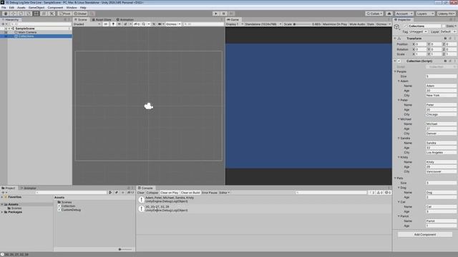This screenshot has width=458, height=257.
Task: Select the Transform tool in the toolbar
Action: [x=44, y=14]
